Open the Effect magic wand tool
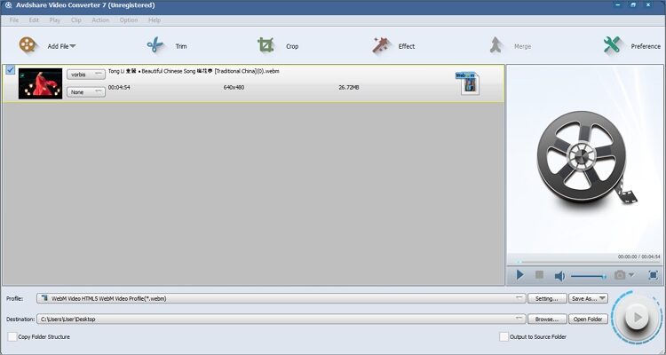666x355 pixels. click(381, 45)
